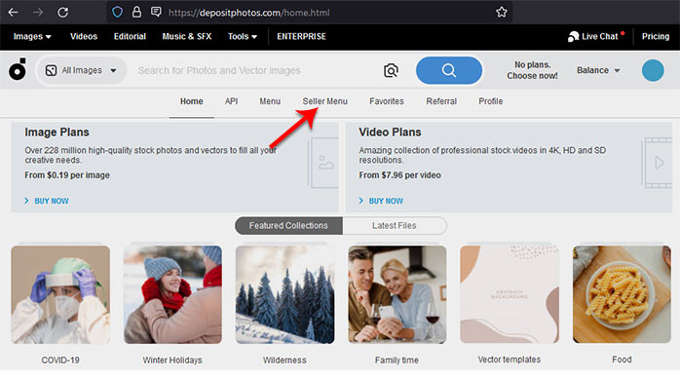The image size is (680, 379).
Task: Open the Referral tab
Action: pyautogui.click(x=441, y=101)
